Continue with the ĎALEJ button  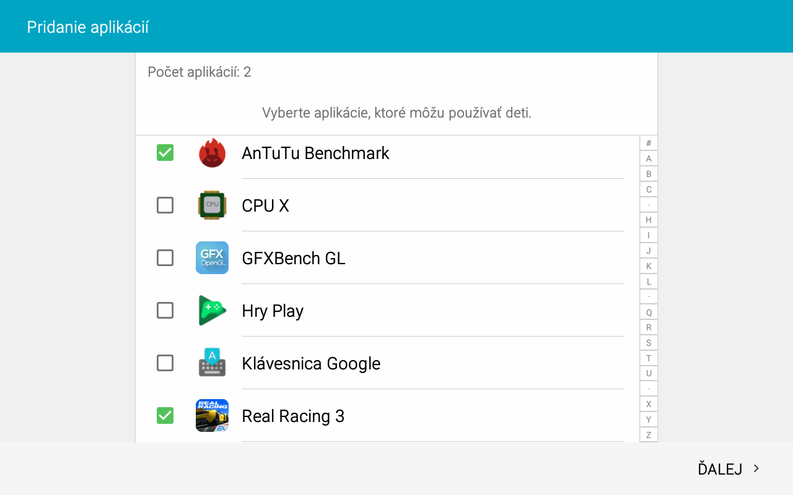729,469
